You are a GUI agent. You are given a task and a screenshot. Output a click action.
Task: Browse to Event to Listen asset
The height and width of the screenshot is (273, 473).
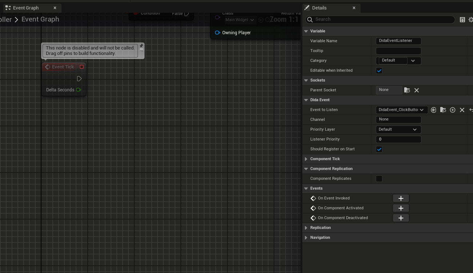click(443, 110)
